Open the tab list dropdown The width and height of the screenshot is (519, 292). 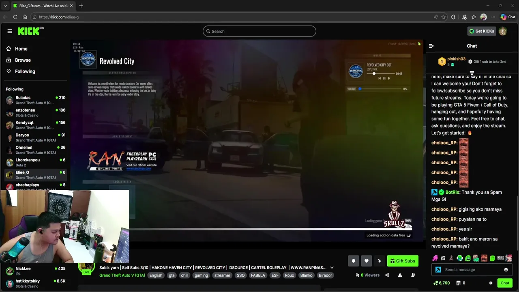(5, 6)
